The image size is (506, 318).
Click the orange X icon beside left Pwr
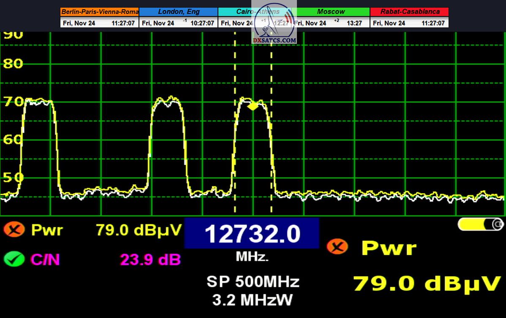14,230
